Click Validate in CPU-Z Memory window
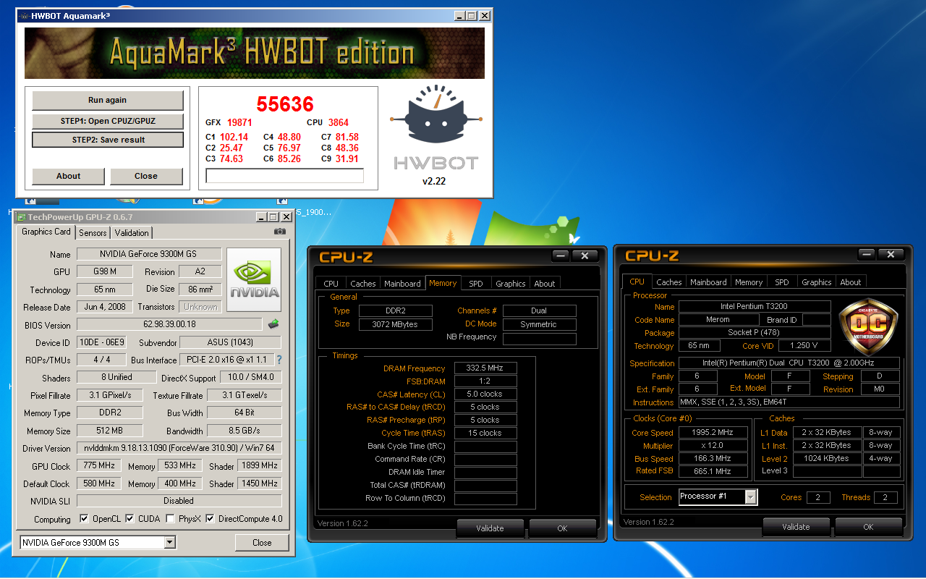Image resolution: width=926 pixels, height=579 pixels. pyautogui.click(x=490, y=528)
